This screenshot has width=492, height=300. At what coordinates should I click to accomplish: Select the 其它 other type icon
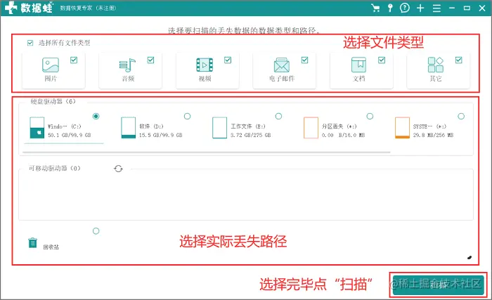[x=436, y=65]
